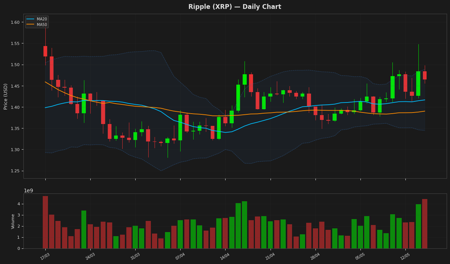Click the volume axis tick label 4

[x=19, y=204]
